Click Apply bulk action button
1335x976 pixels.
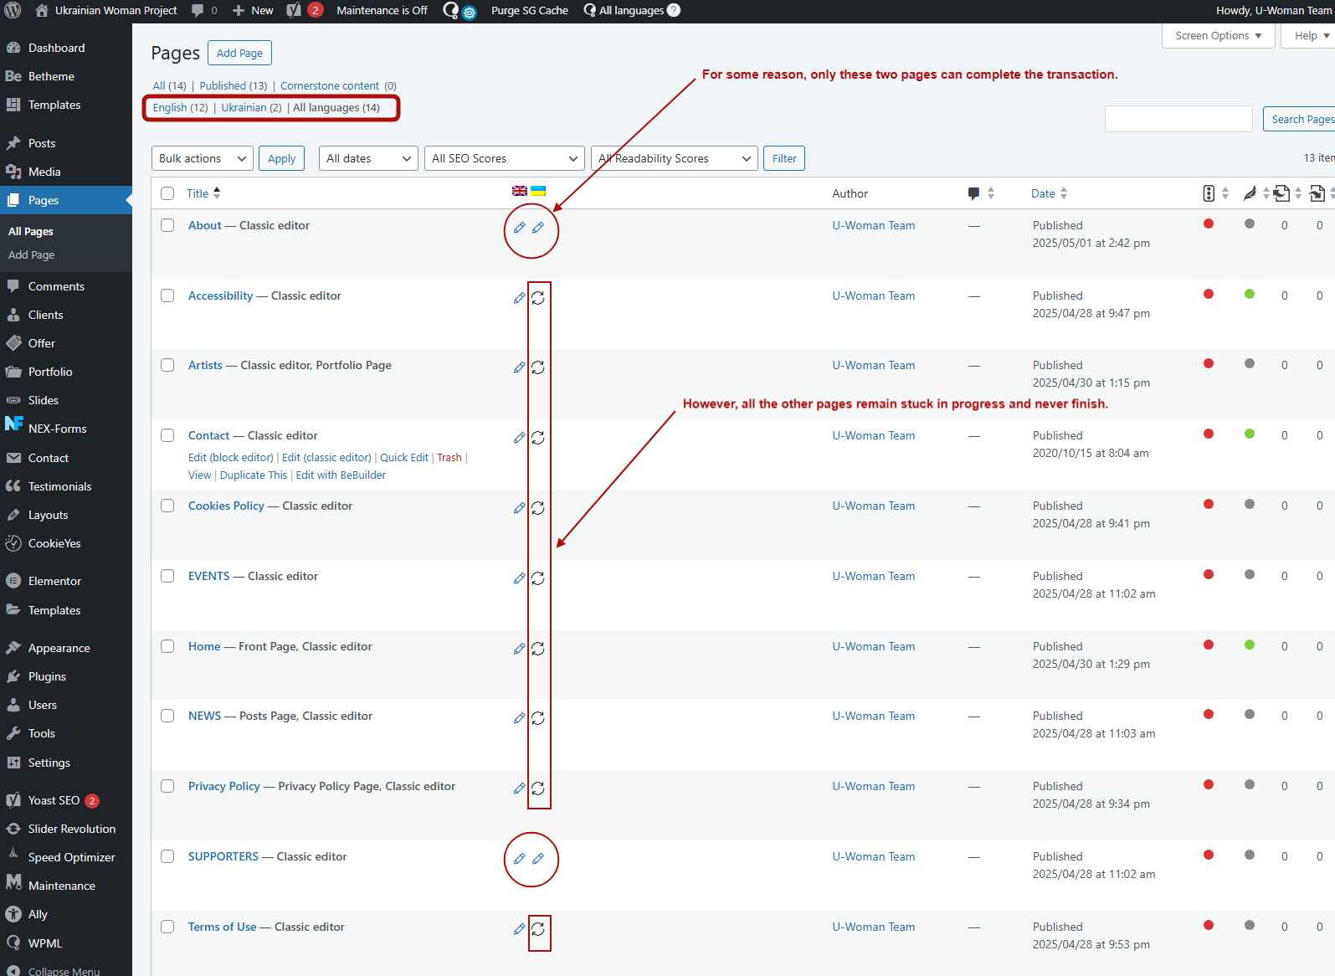coord(281,158)
